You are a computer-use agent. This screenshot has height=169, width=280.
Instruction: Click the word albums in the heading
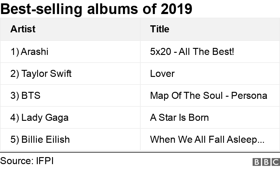point(113,9)
